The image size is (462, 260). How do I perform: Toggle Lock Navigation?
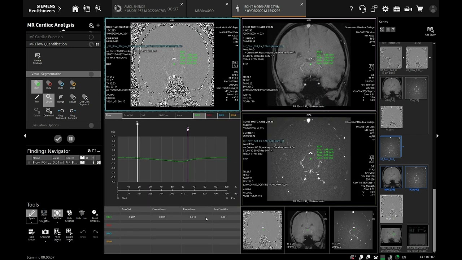44,216
